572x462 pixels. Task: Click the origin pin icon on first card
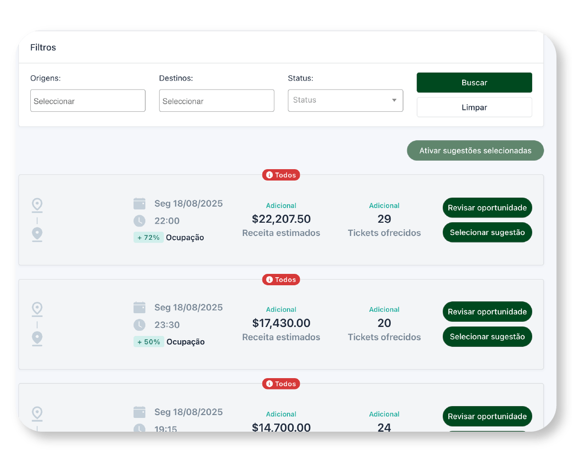click(37, 205)
